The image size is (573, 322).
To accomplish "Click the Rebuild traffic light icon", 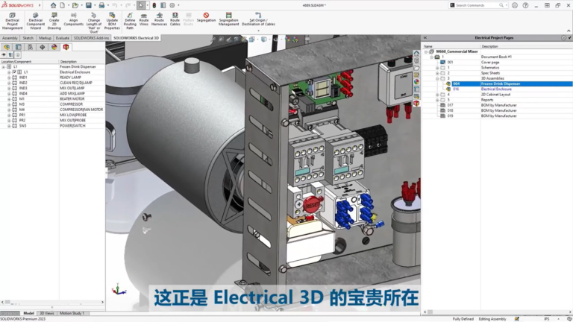I will [154, 5].
